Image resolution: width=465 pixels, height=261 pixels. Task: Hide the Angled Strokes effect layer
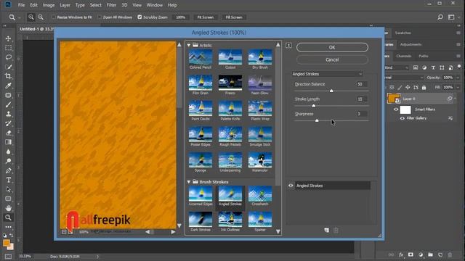(x=291, y=186)
